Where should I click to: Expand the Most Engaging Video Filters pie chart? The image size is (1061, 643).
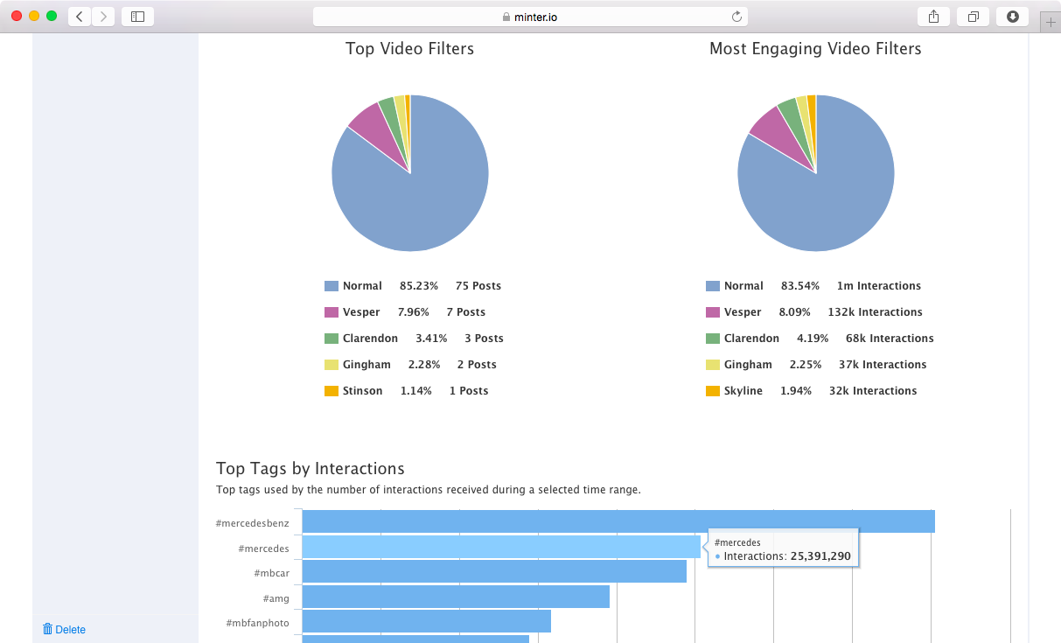click(815, 172)
